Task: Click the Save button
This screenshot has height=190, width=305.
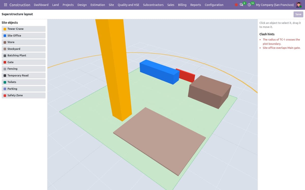Action: tap(298, 14)
